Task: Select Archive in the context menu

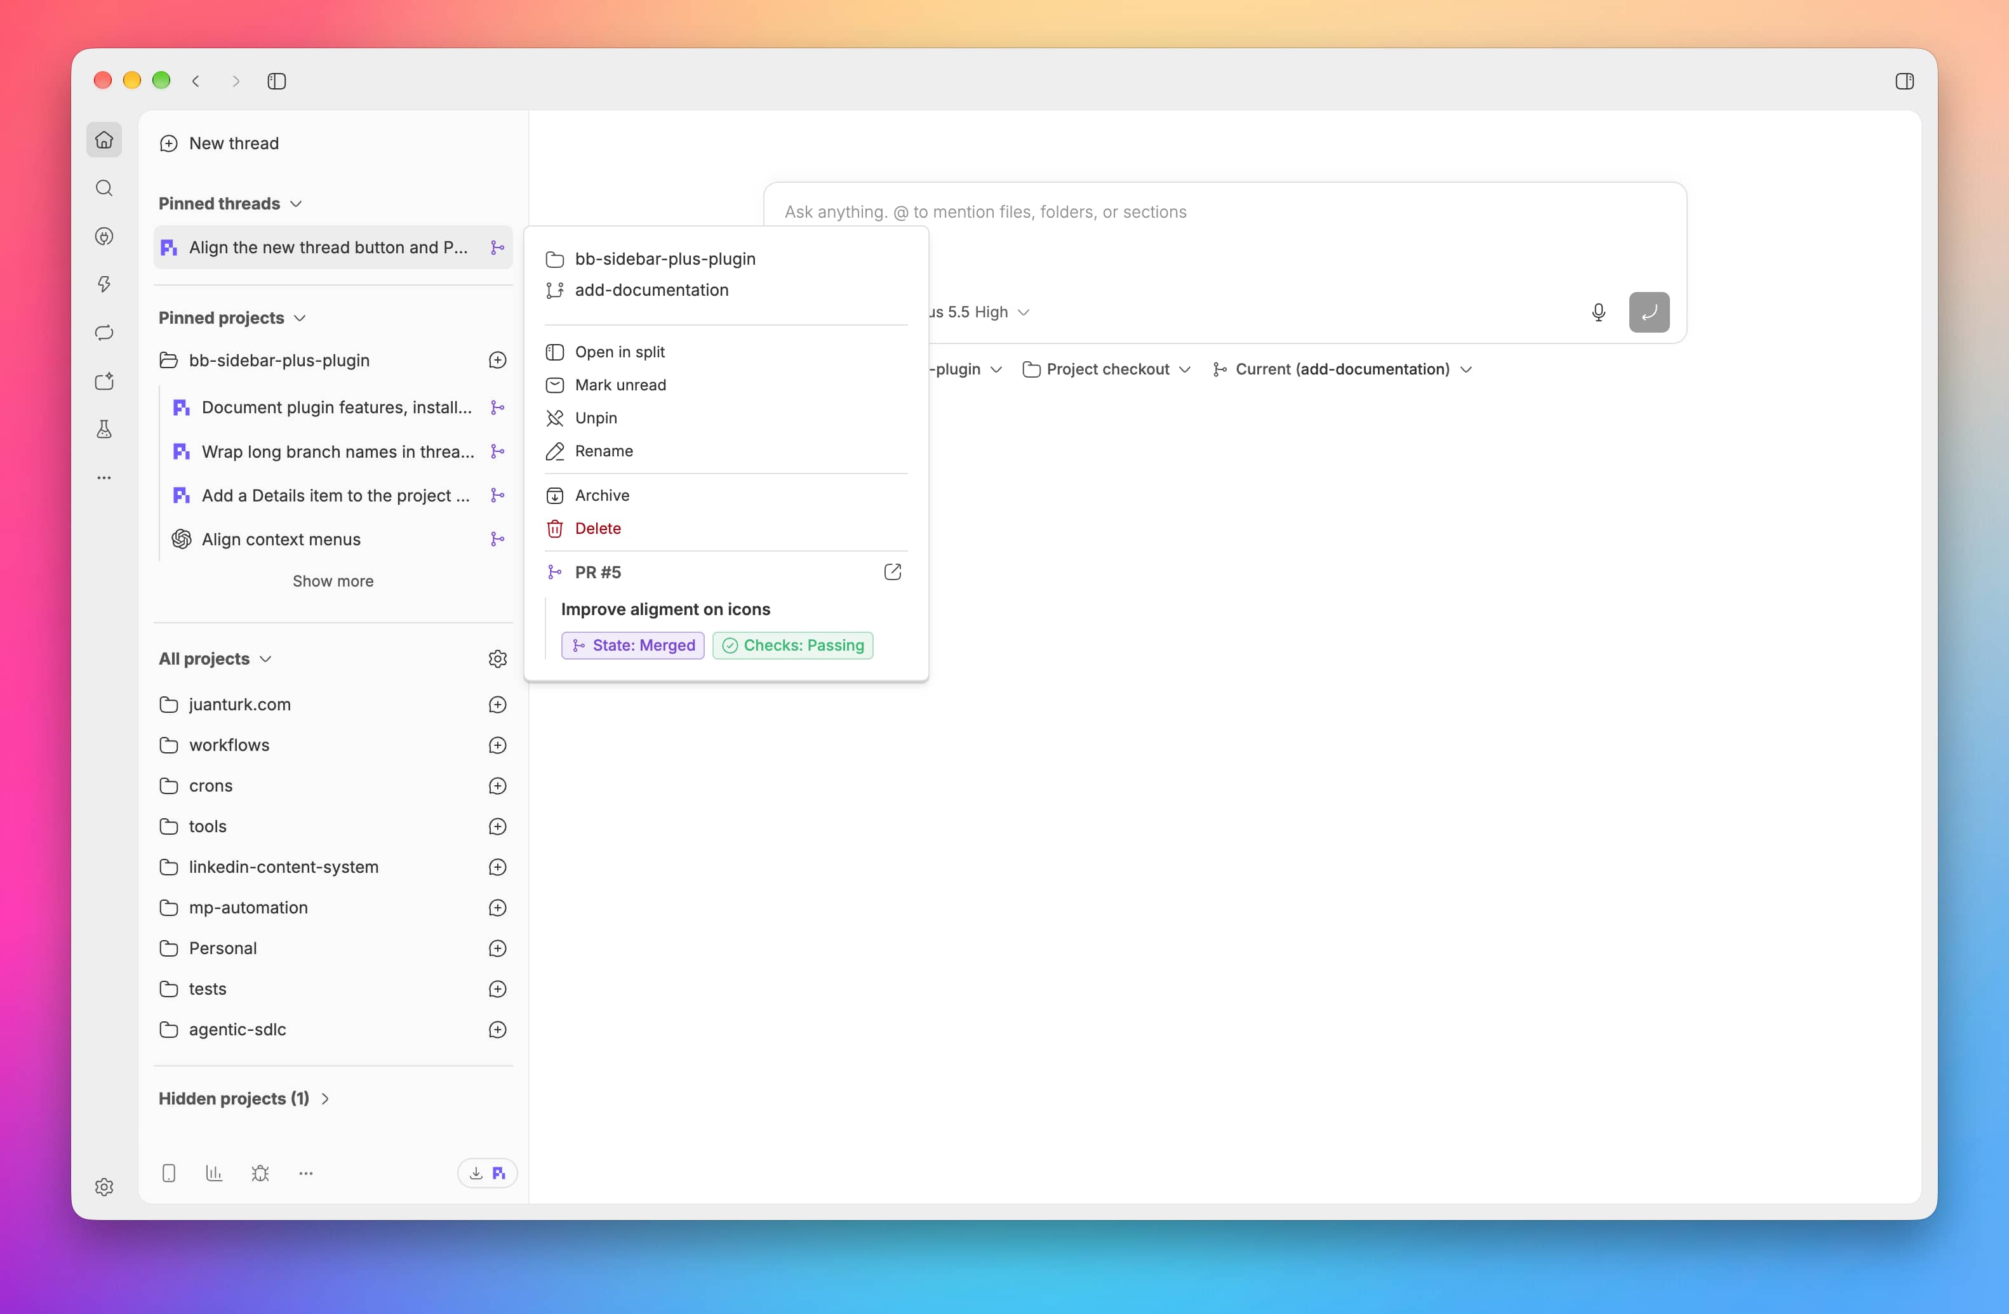Action: click(726, 495)
